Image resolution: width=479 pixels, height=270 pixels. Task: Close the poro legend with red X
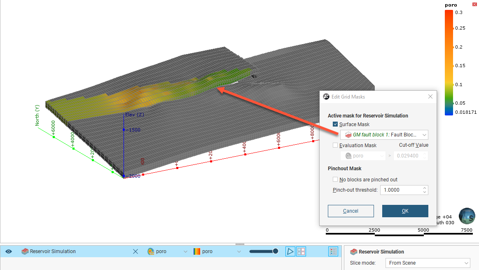click(x=474, y=5)
